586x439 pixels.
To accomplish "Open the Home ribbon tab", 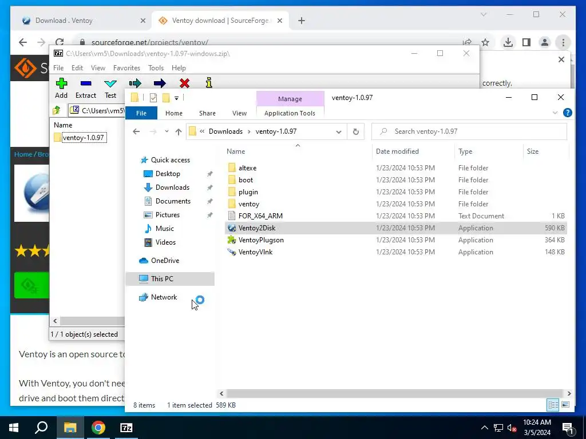I will 174,113.
